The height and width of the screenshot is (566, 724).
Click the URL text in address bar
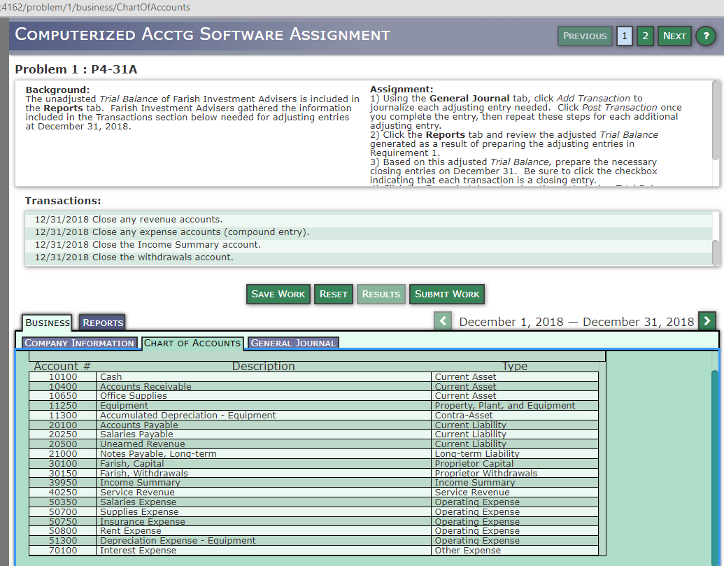94,8
